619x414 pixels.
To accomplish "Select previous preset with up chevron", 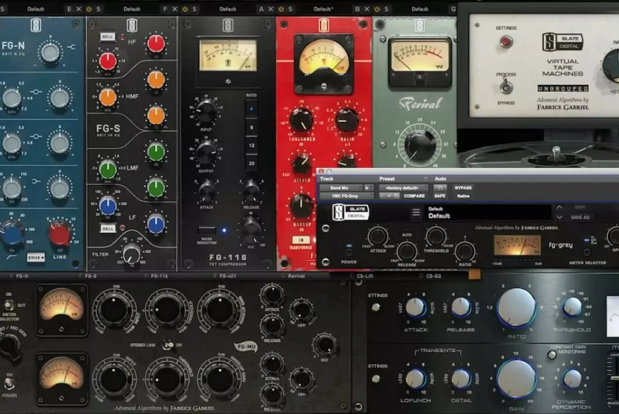I will click(x=559, y=207).
